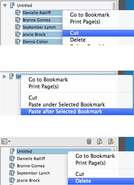This screenshot has height=185, width=134.
Task: Select Brynne Gomez bookmark in bottom panel
Action: tap(31, 166)
